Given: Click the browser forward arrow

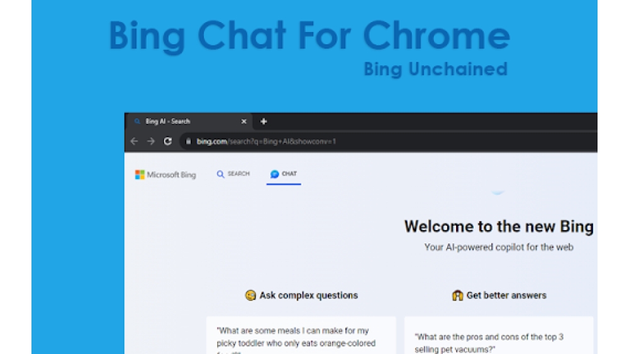Looking at the screenshot, I should tap(151, 141).
